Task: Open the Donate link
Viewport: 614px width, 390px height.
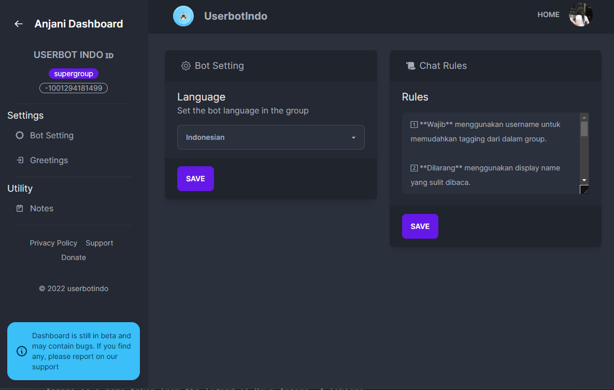Action: (74, 257)
